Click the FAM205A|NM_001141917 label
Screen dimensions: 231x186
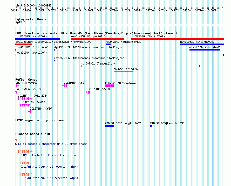[121, 83]
